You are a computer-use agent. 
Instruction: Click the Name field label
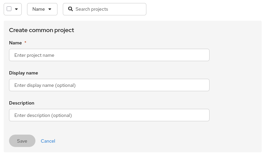click(15, 43)
